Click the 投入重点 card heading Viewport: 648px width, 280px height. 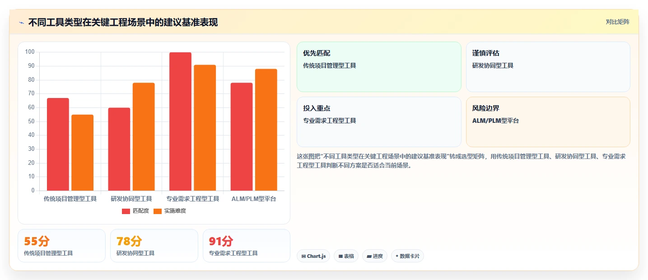coord(317,108)
